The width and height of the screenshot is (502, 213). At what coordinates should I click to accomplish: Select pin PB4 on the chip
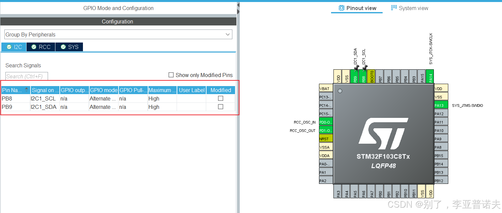[405, 76]
